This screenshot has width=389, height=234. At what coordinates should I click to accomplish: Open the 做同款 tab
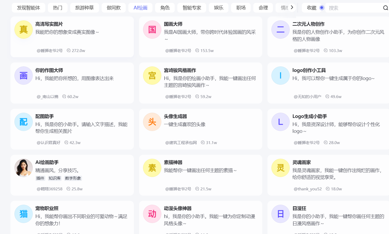tap(114, 8)
